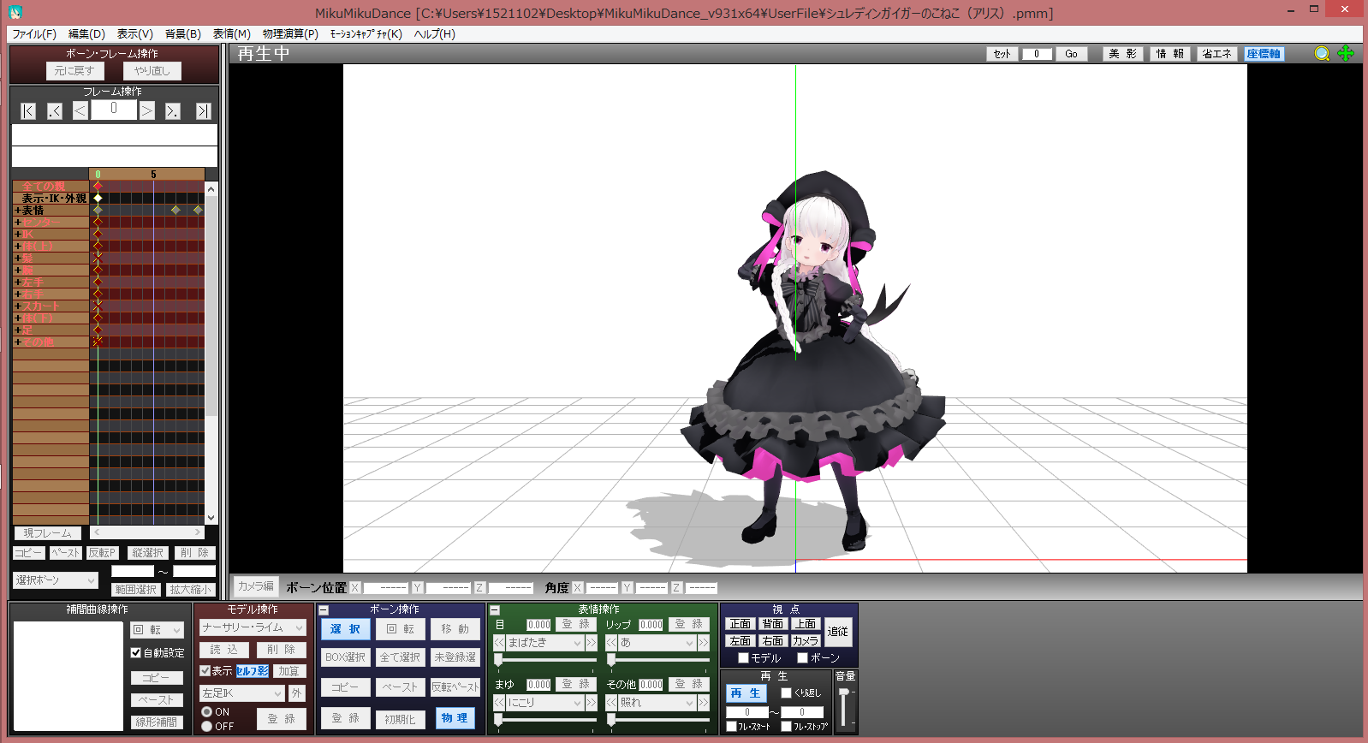Image resolution: width=1368 pixels, height=743 pixels.
Task: Open the 選択ボーン dropdown
Action: tap(56, 580)
